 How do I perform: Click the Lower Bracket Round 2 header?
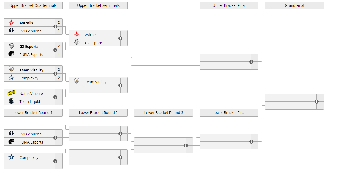pyautogui.click(x=98, y=113)
